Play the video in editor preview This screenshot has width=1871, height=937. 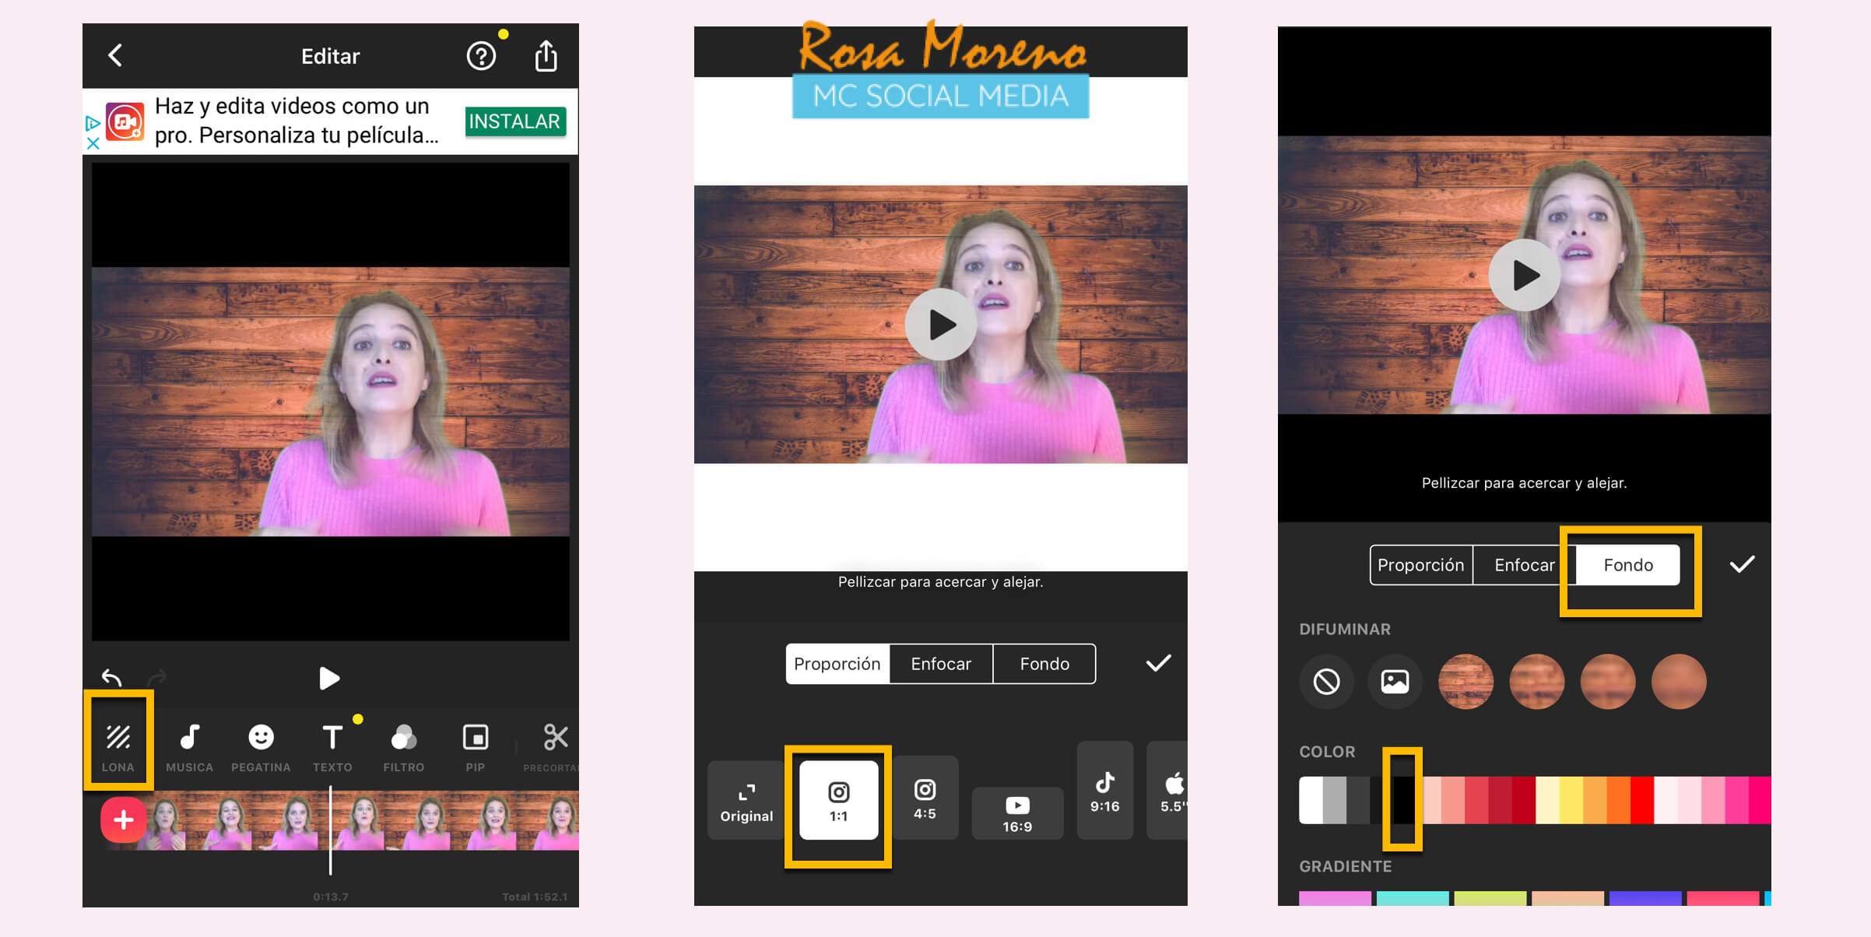[329, 679]
